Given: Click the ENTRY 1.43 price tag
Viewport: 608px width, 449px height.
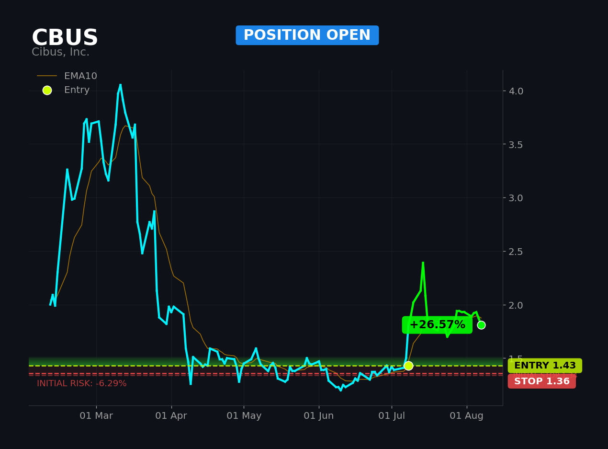Looking at the screenshot, I should [x=545, y=366].
